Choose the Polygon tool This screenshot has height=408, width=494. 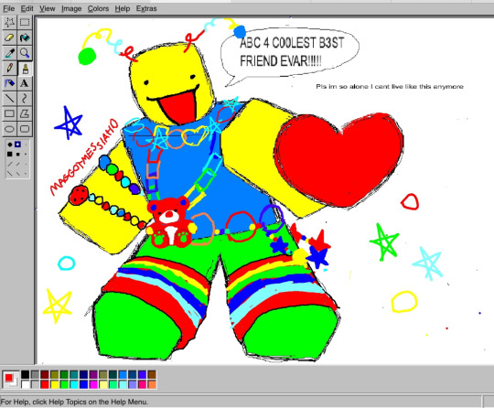(x=25, y=113)
